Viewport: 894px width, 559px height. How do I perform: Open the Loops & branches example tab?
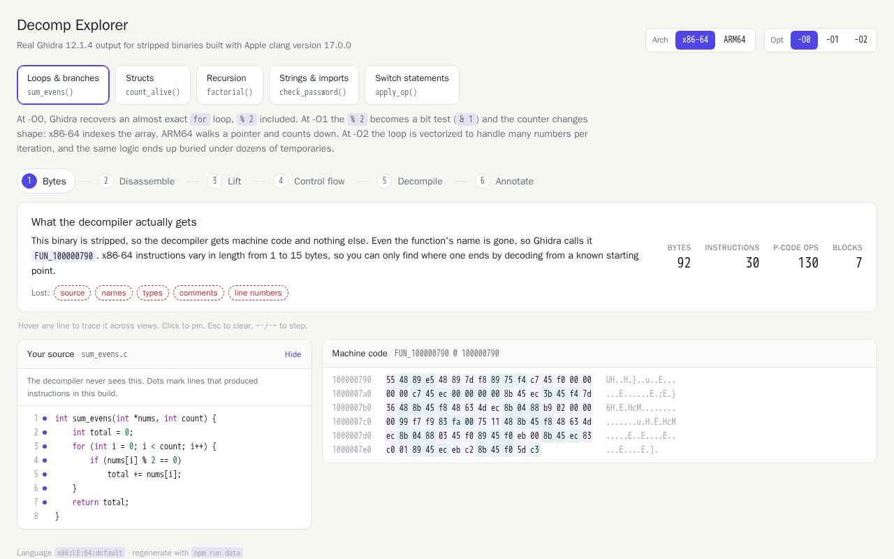tap(63, 85)
